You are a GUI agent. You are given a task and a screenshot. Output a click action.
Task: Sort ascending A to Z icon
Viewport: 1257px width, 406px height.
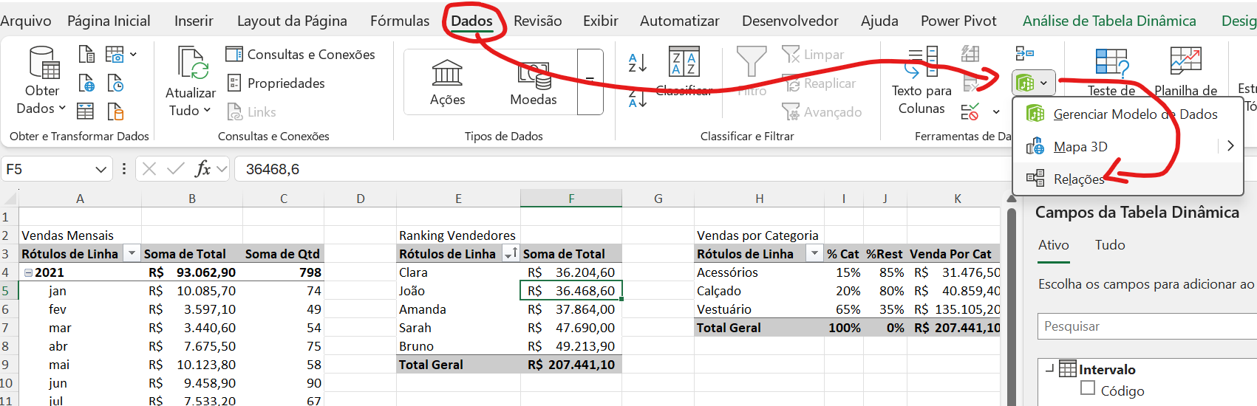(637, 63)
